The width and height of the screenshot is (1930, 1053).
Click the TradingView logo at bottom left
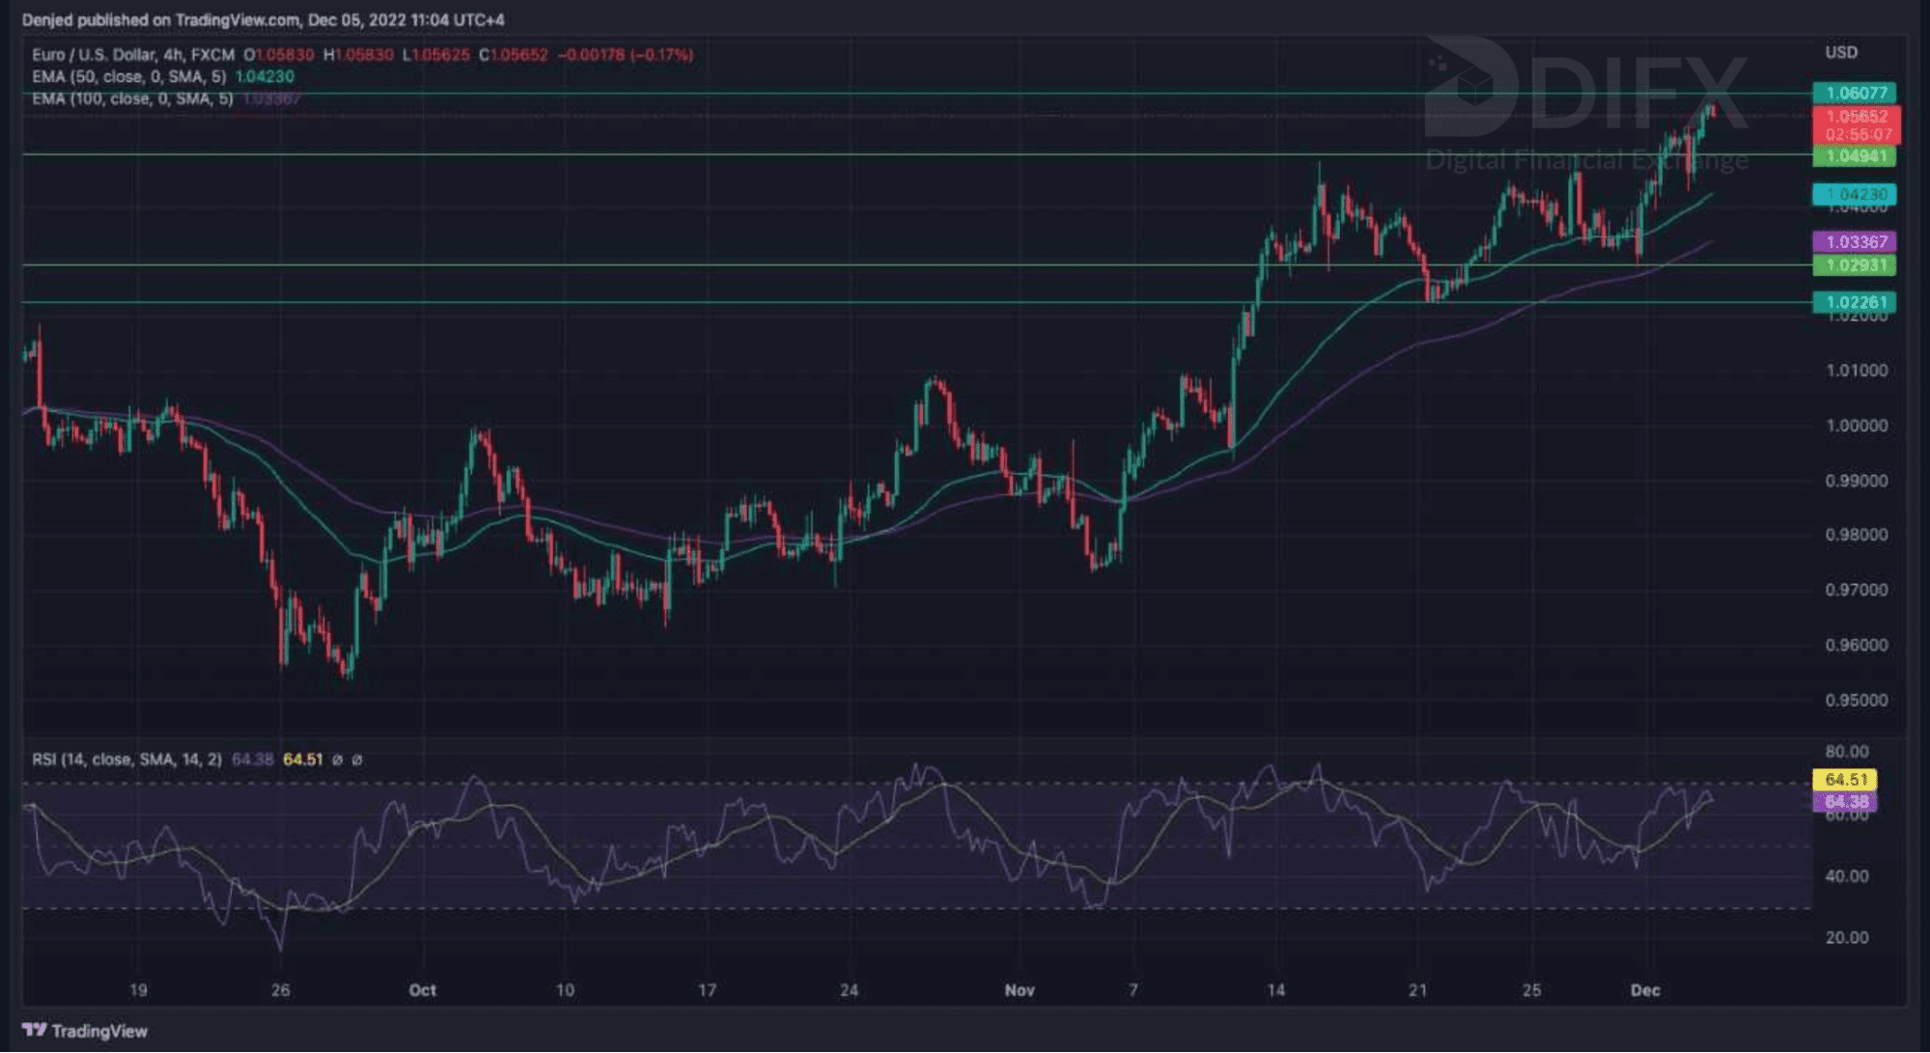point(85,1031)
